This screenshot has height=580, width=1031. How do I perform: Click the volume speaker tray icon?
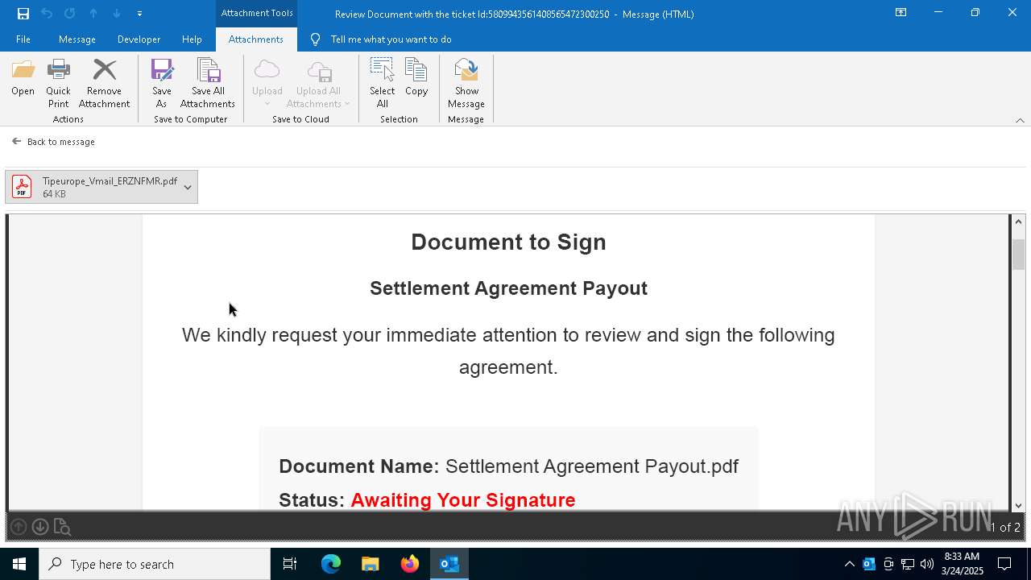(926, 564)
